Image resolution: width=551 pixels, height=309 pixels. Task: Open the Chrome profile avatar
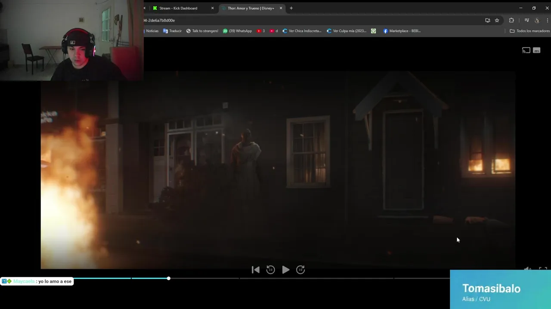click(537, 20)
